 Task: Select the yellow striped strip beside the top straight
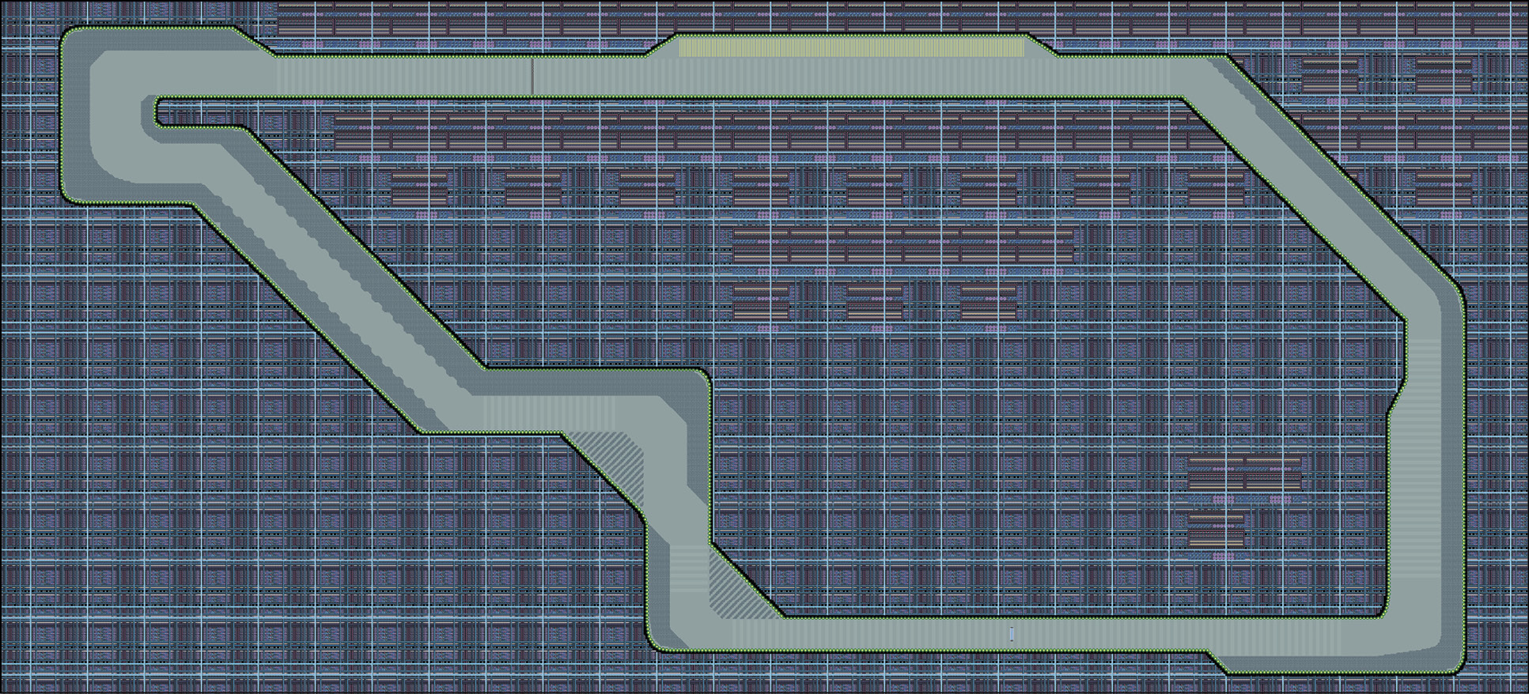pyautogui.click(x=851, y=48)
